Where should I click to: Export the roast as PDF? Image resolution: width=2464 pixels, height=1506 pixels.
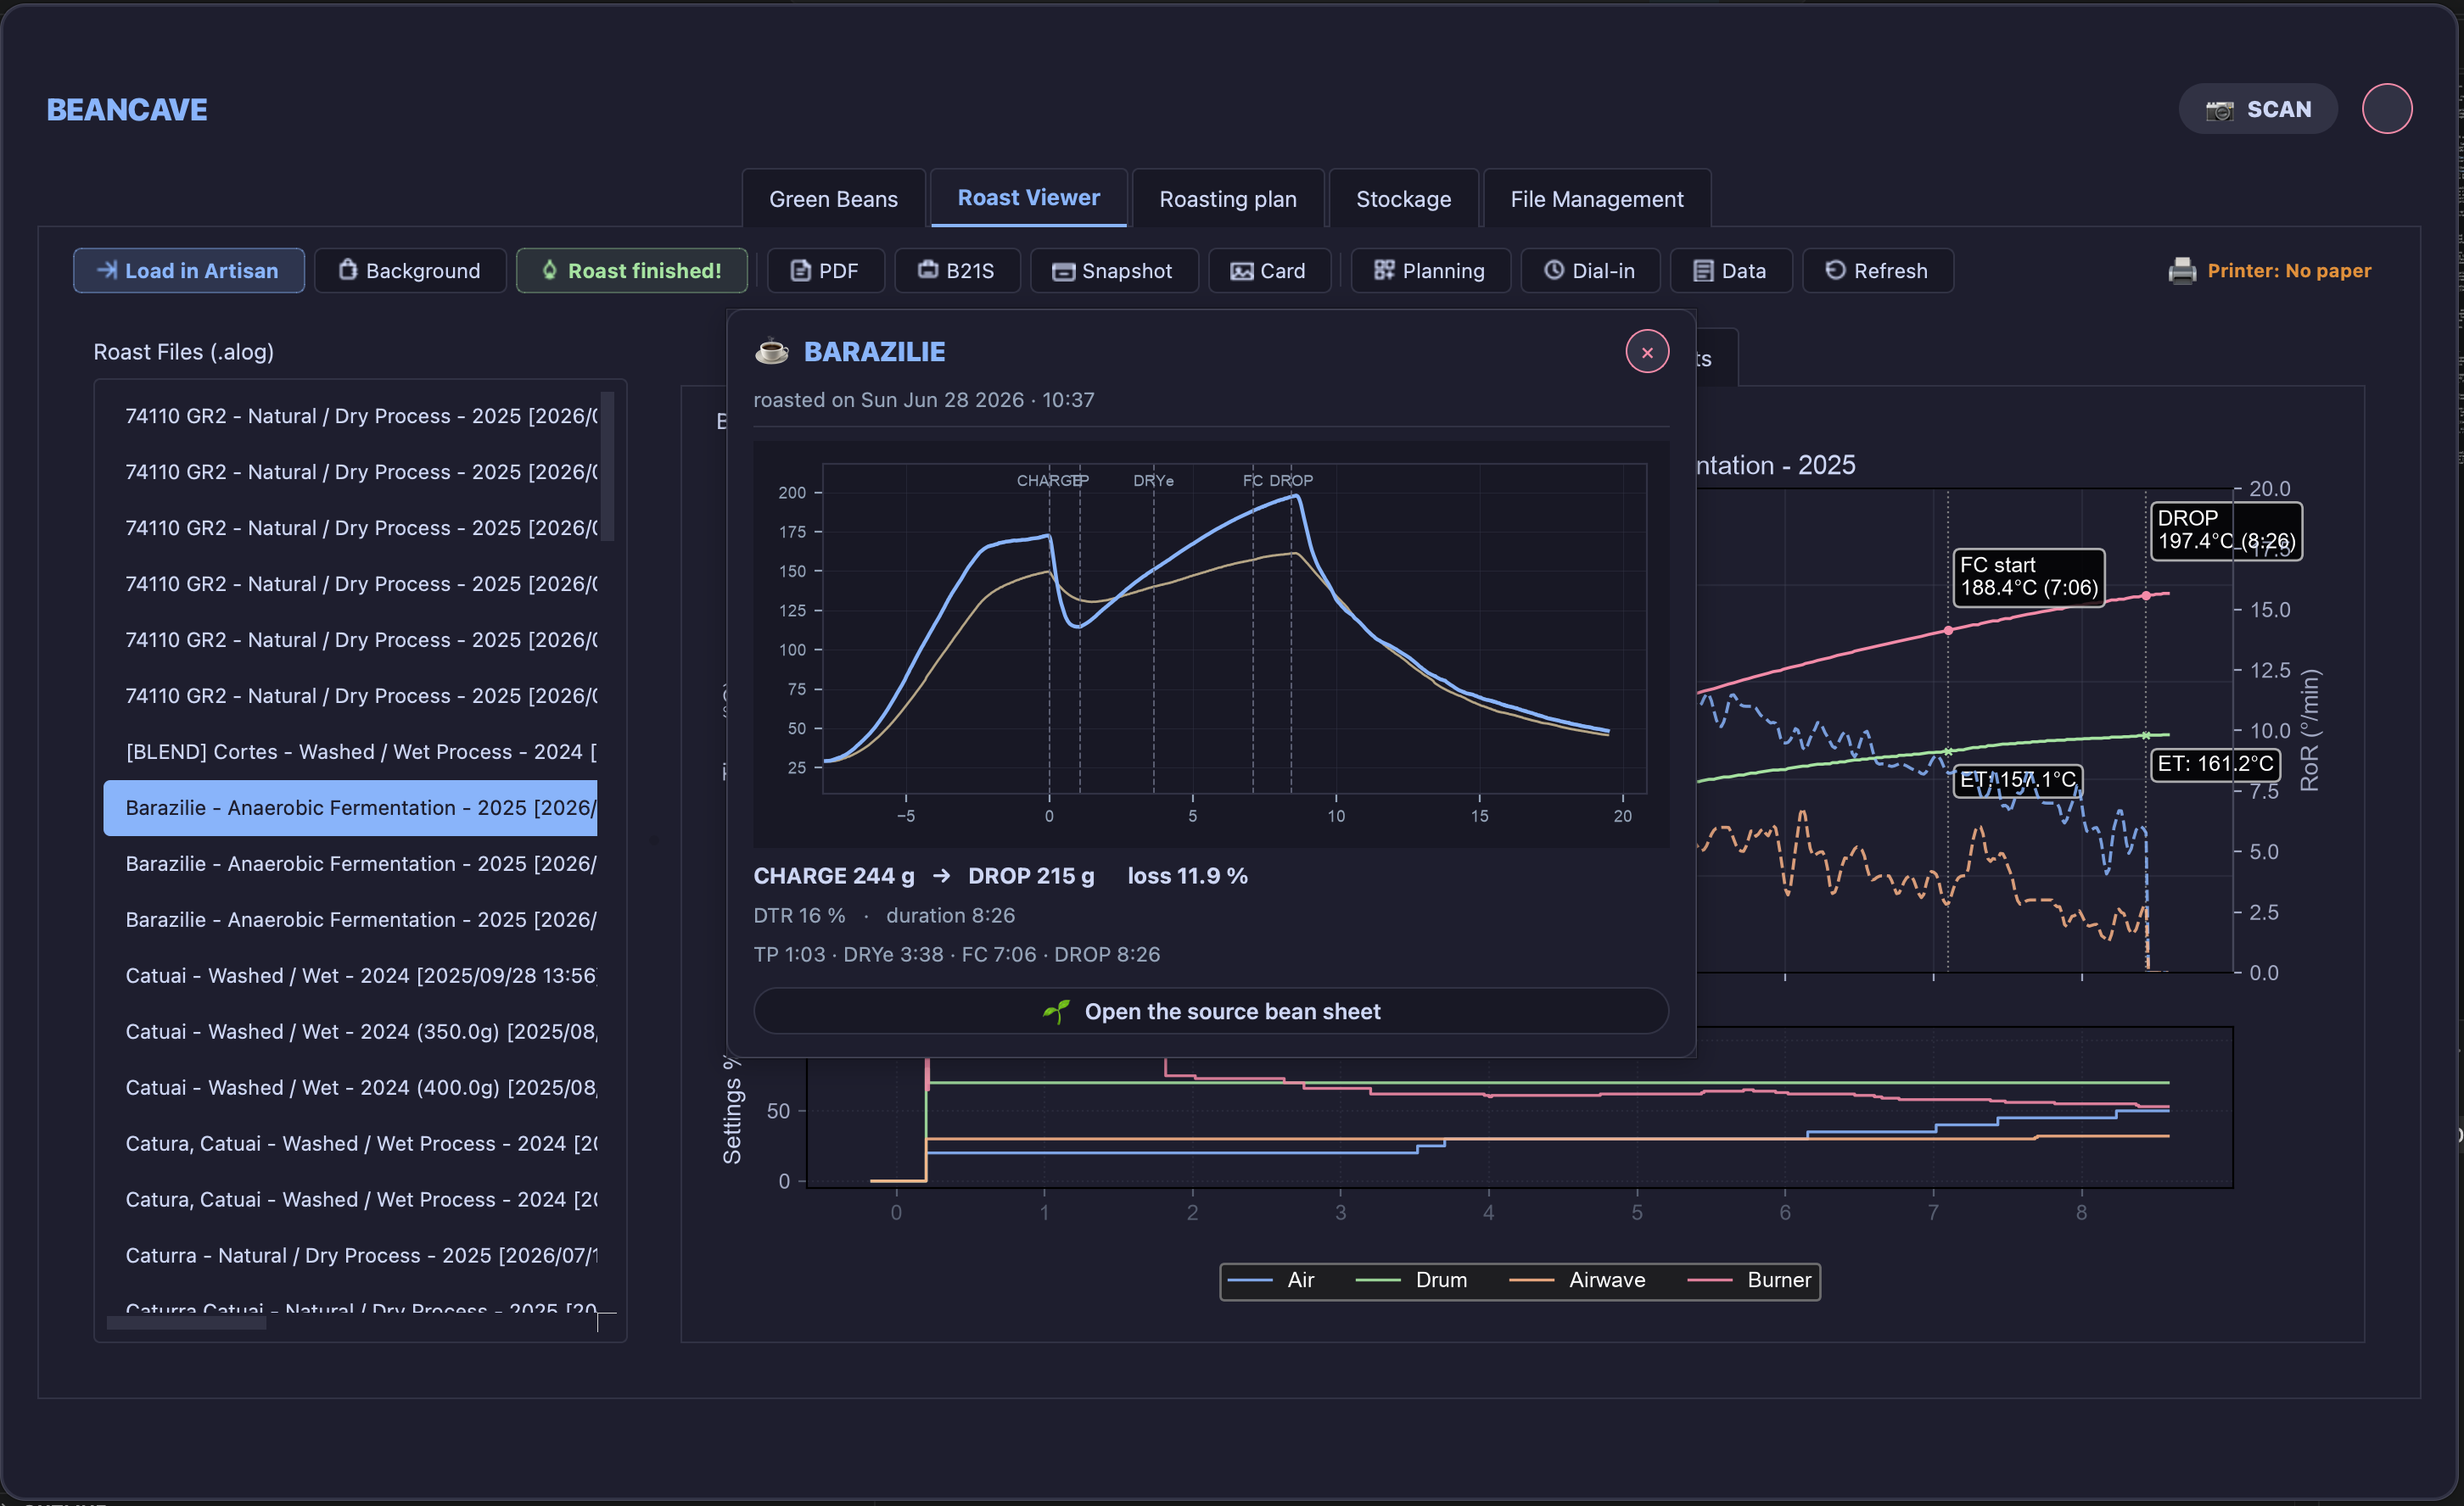[x=825, y=271]
